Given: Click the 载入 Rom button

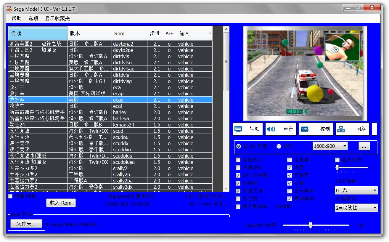Looking at the screenshot, I should pos(61,203).
